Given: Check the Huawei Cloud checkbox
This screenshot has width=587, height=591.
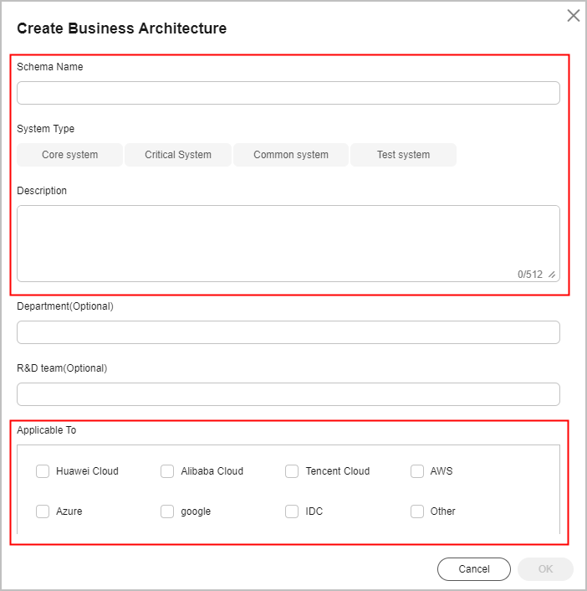Looking at the screenshot, I should tap(43, 471).
